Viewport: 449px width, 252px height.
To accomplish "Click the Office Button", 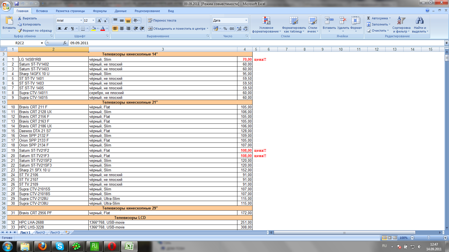I will pyautogui.click(x=6, y=6).
